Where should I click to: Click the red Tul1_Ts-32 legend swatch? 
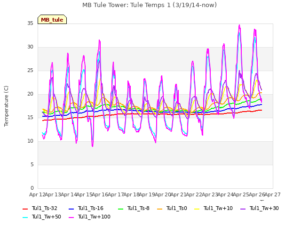(x=25, y=209)
